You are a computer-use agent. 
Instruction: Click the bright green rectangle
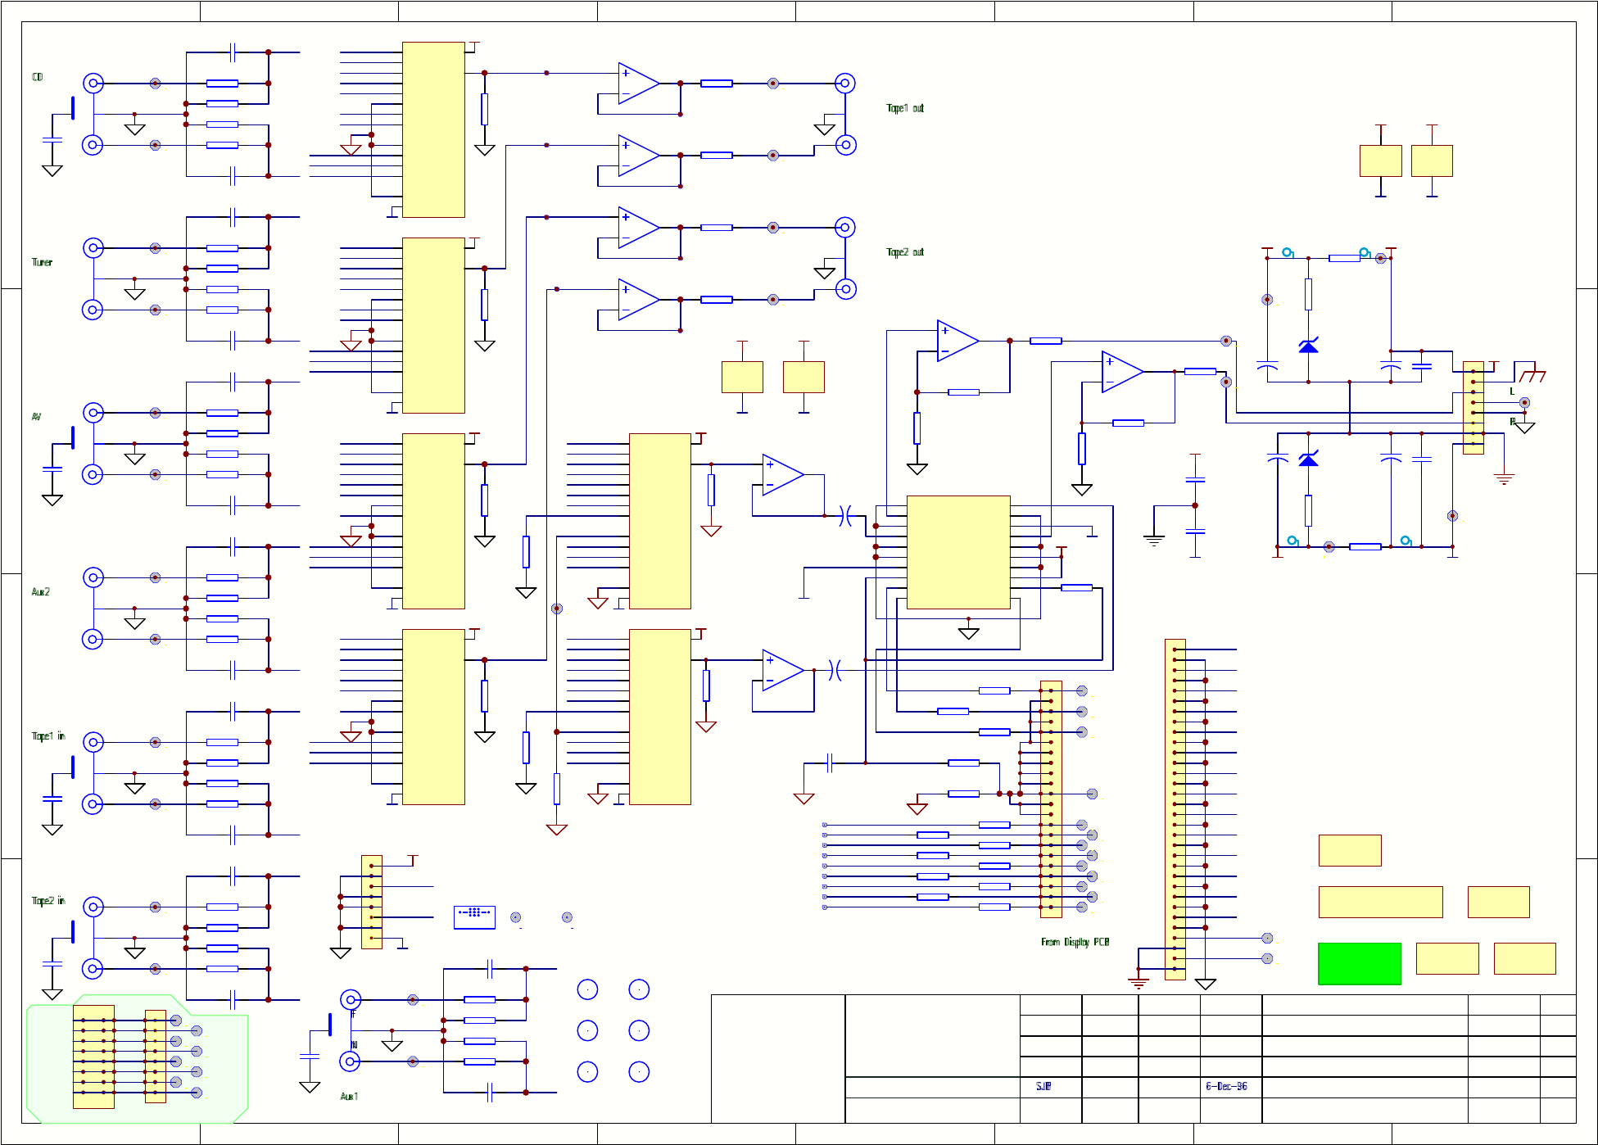(1360, 963)
